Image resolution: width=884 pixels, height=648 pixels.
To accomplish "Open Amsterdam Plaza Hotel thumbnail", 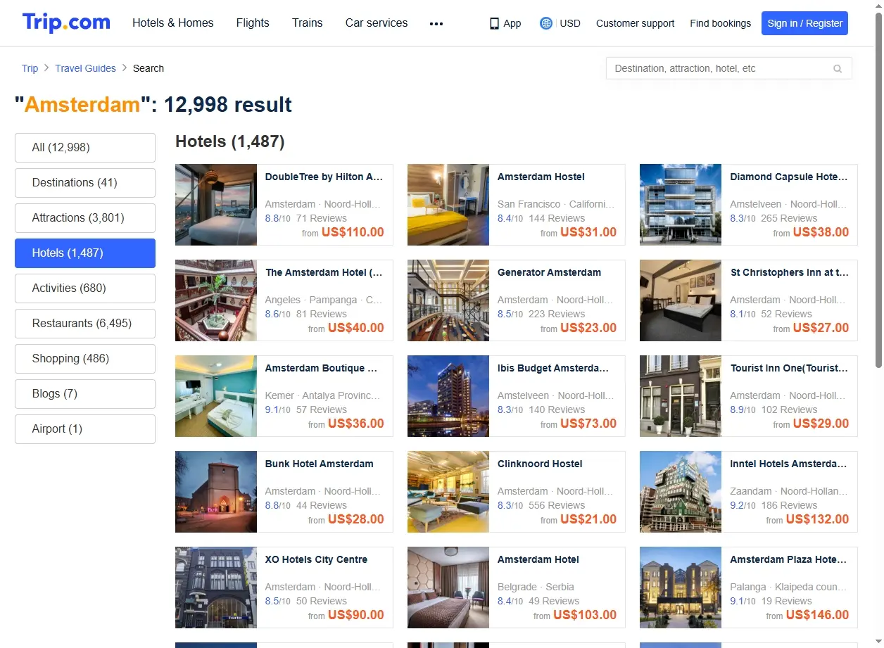I will point(681,587).
